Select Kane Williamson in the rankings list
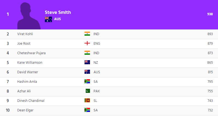This screenshot has width=218, height=116. click(30, 63)
